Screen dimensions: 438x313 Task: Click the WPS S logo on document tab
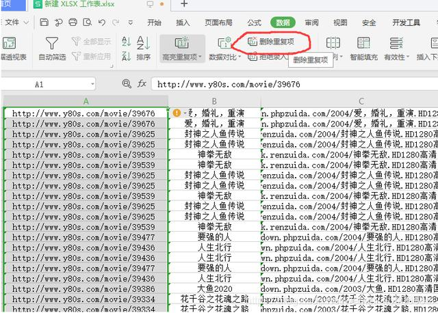pyautogui.click(x=38, y=4)
